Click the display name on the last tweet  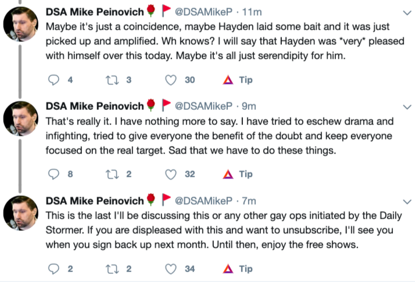click(95, 201)
